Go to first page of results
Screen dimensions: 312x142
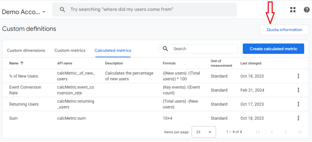click(258, 132)
